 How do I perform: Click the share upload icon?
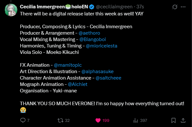pyautogui.click(x=183, y=120)
